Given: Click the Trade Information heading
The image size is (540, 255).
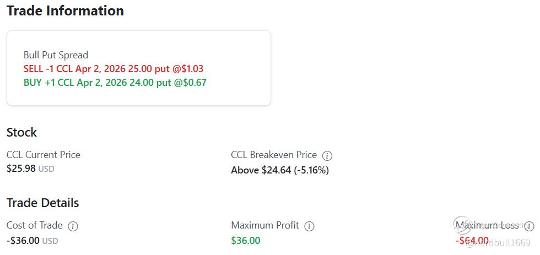Looking at the screenshot, I should tap(65, 10).
